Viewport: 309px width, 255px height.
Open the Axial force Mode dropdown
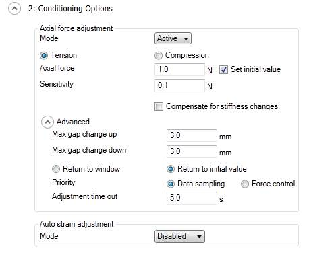pyautogui.click(x=173, y=38)
